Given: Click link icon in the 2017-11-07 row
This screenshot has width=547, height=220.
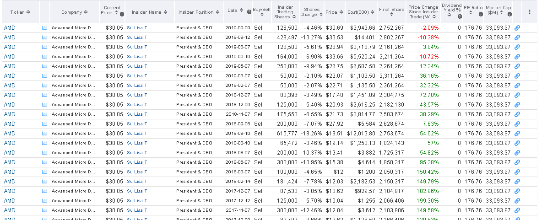Looking at the screenshot, I should click(x=517, y=210).
